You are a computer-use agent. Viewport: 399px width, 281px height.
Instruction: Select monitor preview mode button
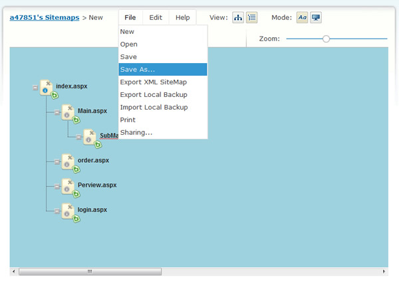[x=316, y=18]
